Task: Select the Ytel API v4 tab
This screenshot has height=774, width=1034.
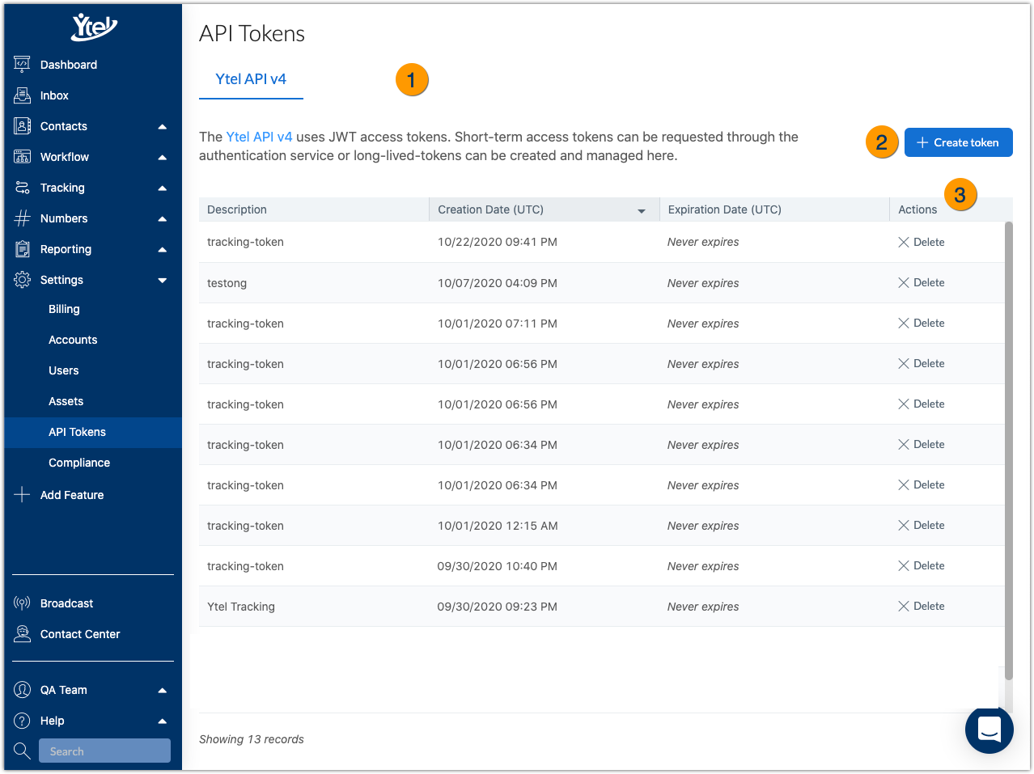Action: click(x=251, y=79)
